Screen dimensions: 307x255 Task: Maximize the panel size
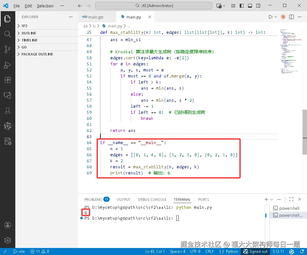291,200
